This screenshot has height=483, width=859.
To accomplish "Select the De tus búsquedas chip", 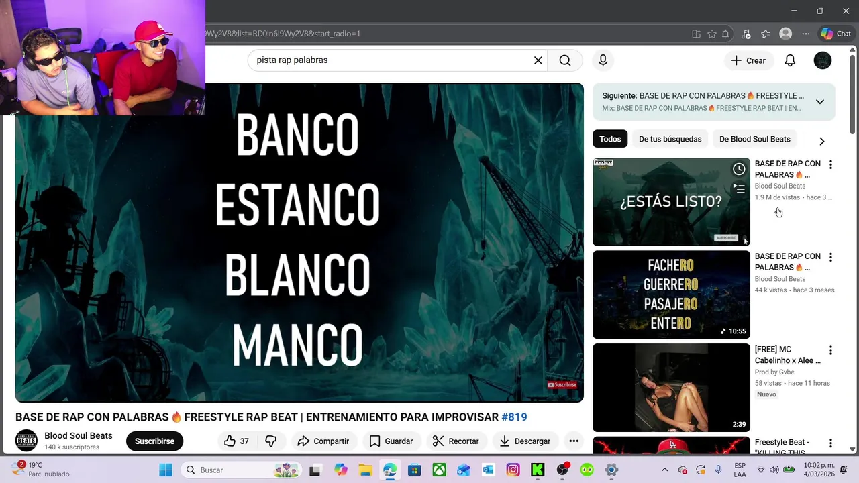I will coord(670,139).
